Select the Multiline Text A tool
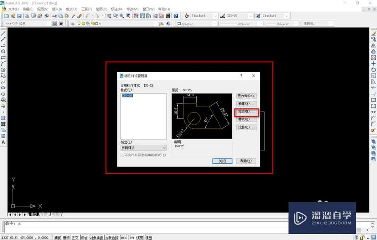 tap(3, 142)
